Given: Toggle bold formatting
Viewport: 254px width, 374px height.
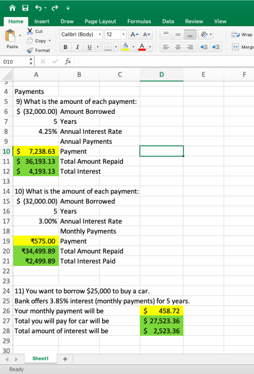Looking at the screenshot, I should tap(65, 47).
